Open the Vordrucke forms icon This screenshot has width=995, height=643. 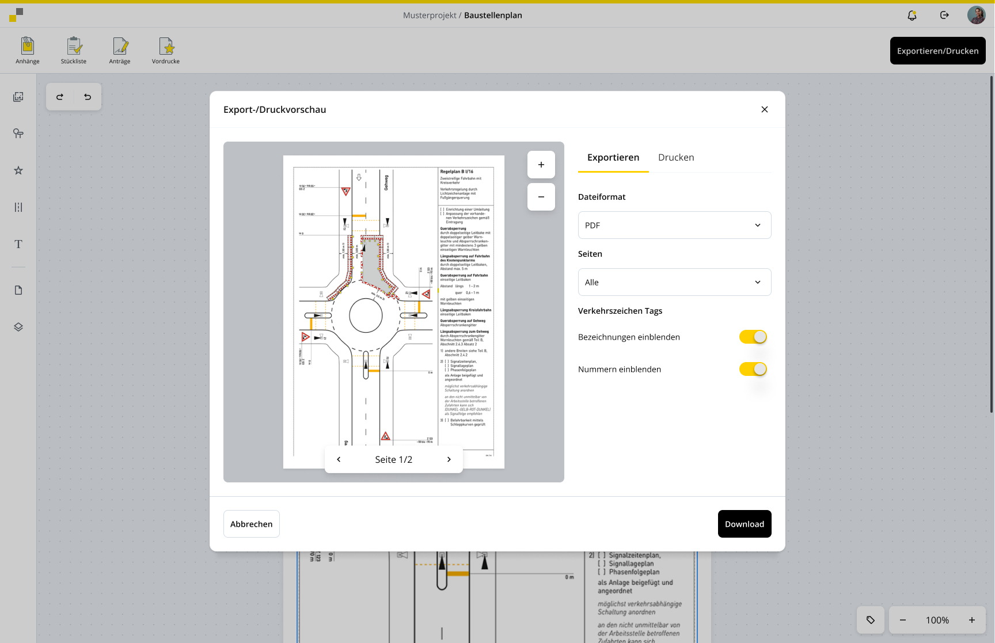166,50
